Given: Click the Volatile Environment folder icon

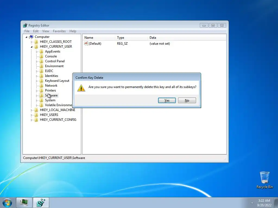Looking at the screenshot, I should [x=41, y=105].
